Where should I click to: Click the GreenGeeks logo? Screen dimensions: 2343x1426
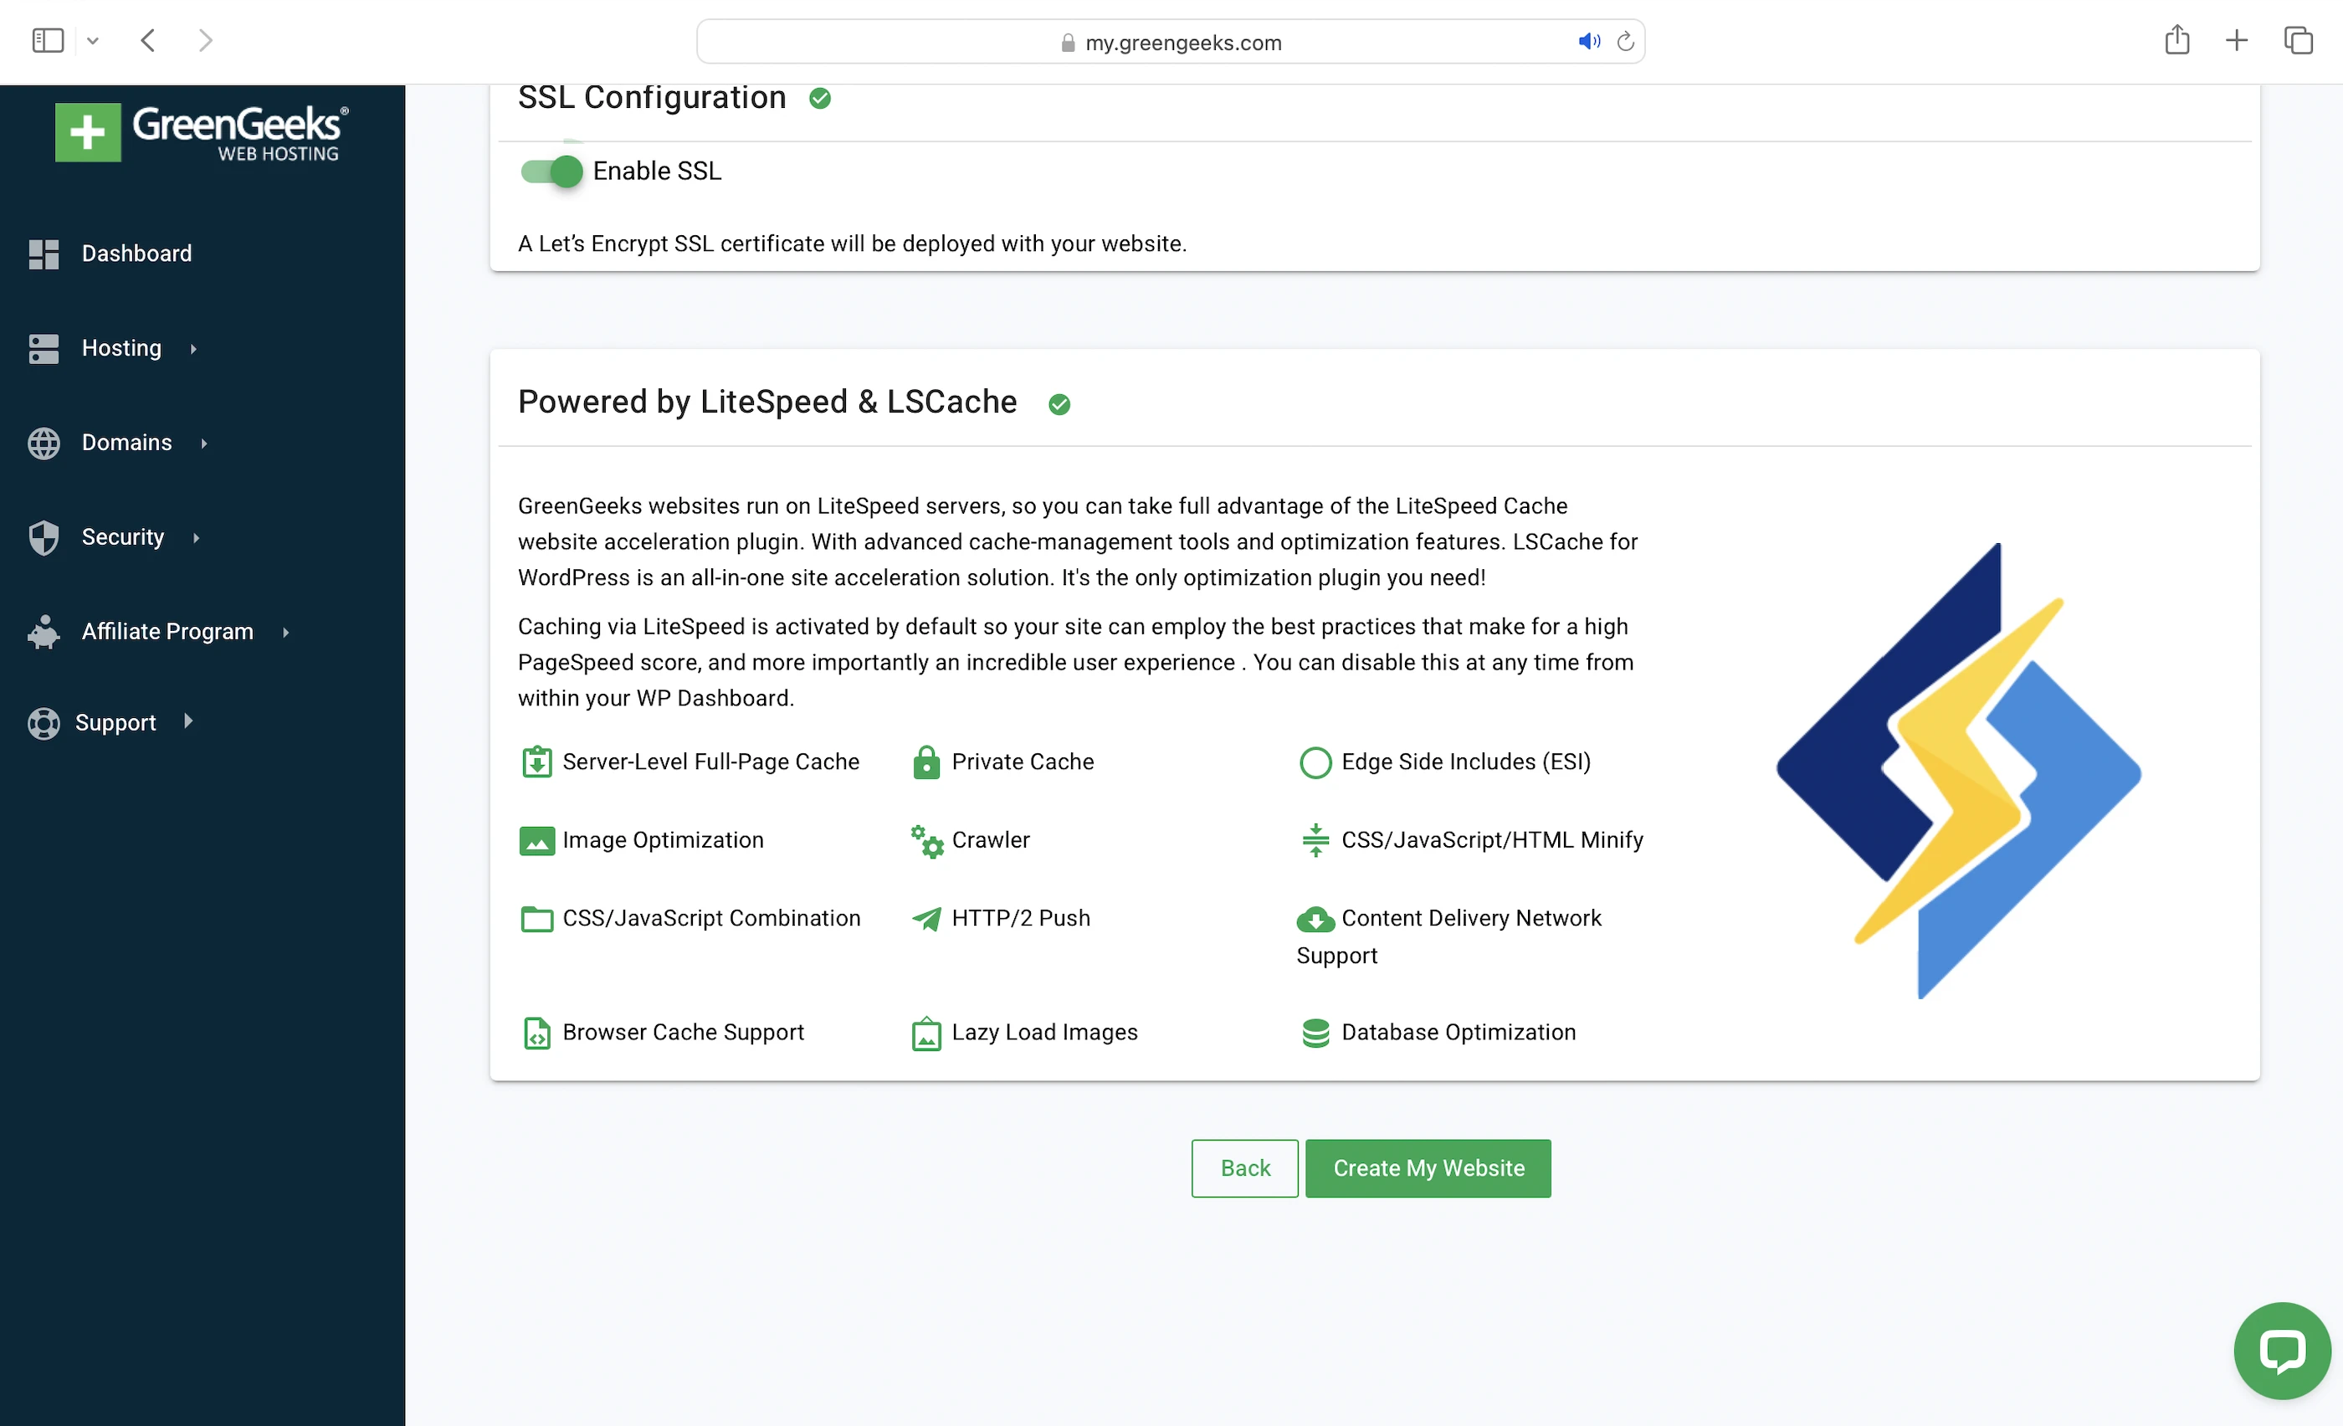pos(202,132)
